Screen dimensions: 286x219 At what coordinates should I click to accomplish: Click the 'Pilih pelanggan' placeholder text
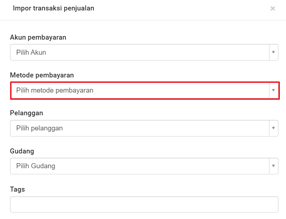click(x=39, y=128)
